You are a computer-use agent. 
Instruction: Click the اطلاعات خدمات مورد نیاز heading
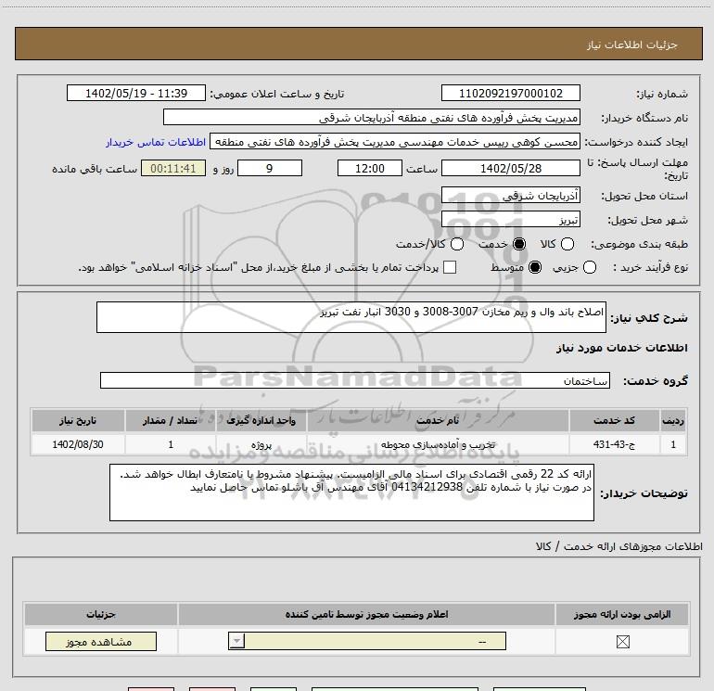click(622, 348)
